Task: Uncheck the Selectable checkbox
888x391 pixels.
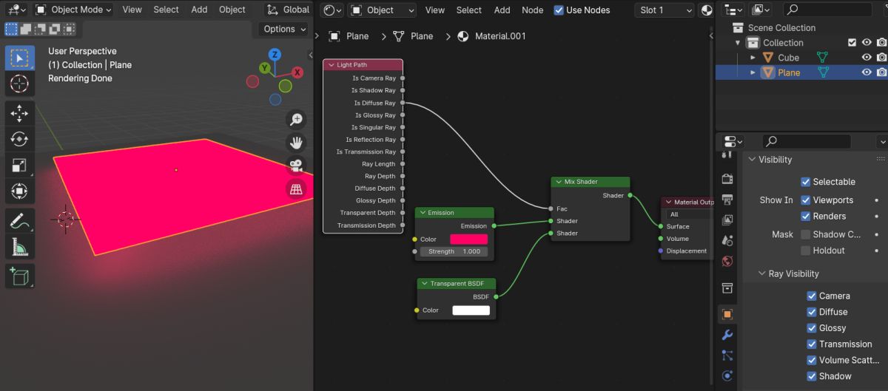Action: coord(806,182)
